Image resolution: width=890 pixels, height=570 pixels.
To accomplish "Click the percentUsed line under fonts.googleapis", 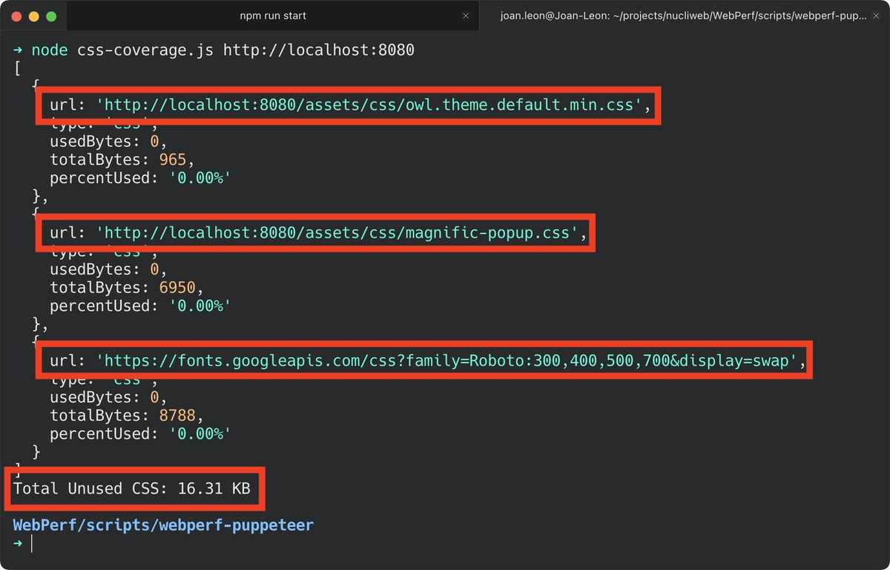I will coord(140,433).
